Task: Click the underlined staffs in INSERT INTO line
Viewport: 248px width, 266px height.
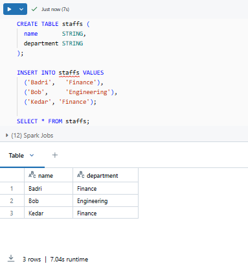Action: point(69,73)
